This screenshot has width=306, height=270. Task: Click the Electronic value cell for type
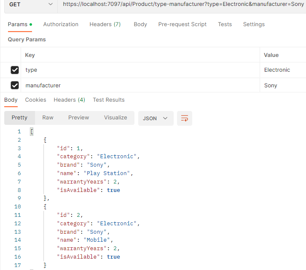tap(277, 70)
